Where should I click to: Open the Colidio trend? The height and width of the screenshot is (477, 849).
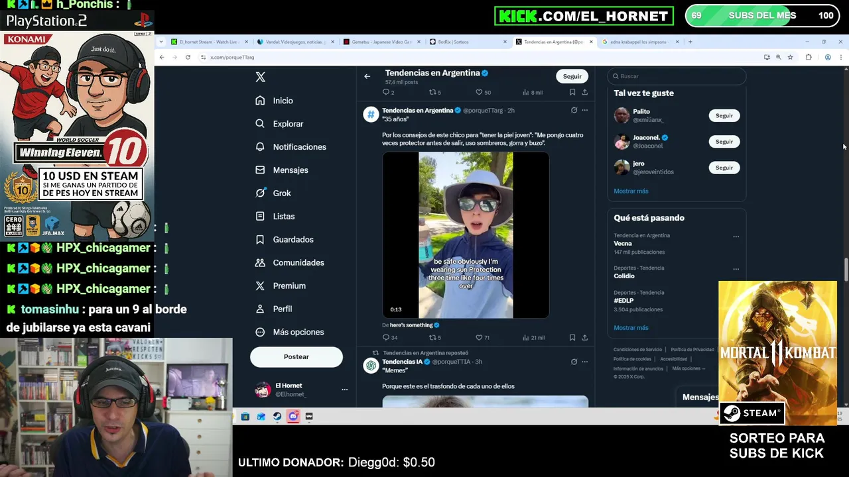pyautogui.click(x=624, y=276)
